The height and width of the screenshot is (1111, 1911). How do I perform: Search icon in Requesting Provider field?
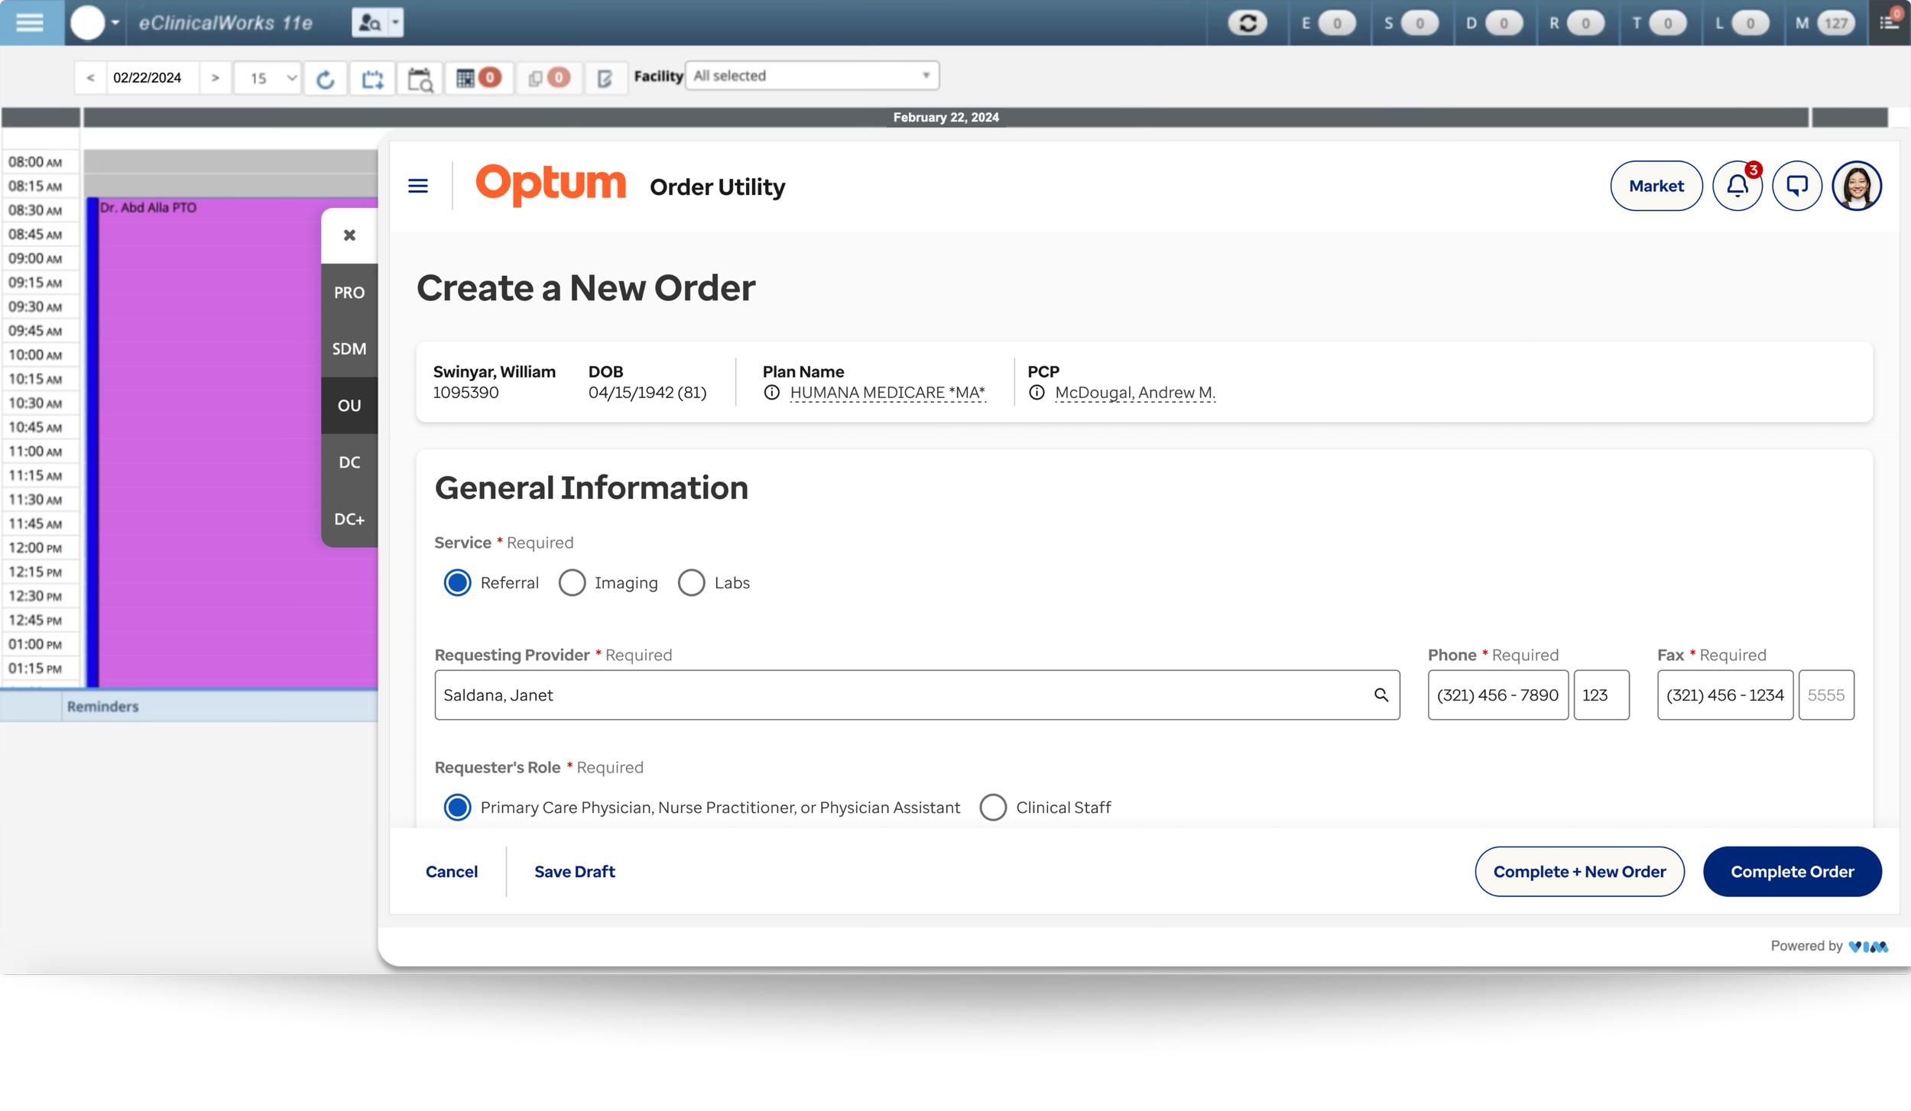[x=1381, y=695]
